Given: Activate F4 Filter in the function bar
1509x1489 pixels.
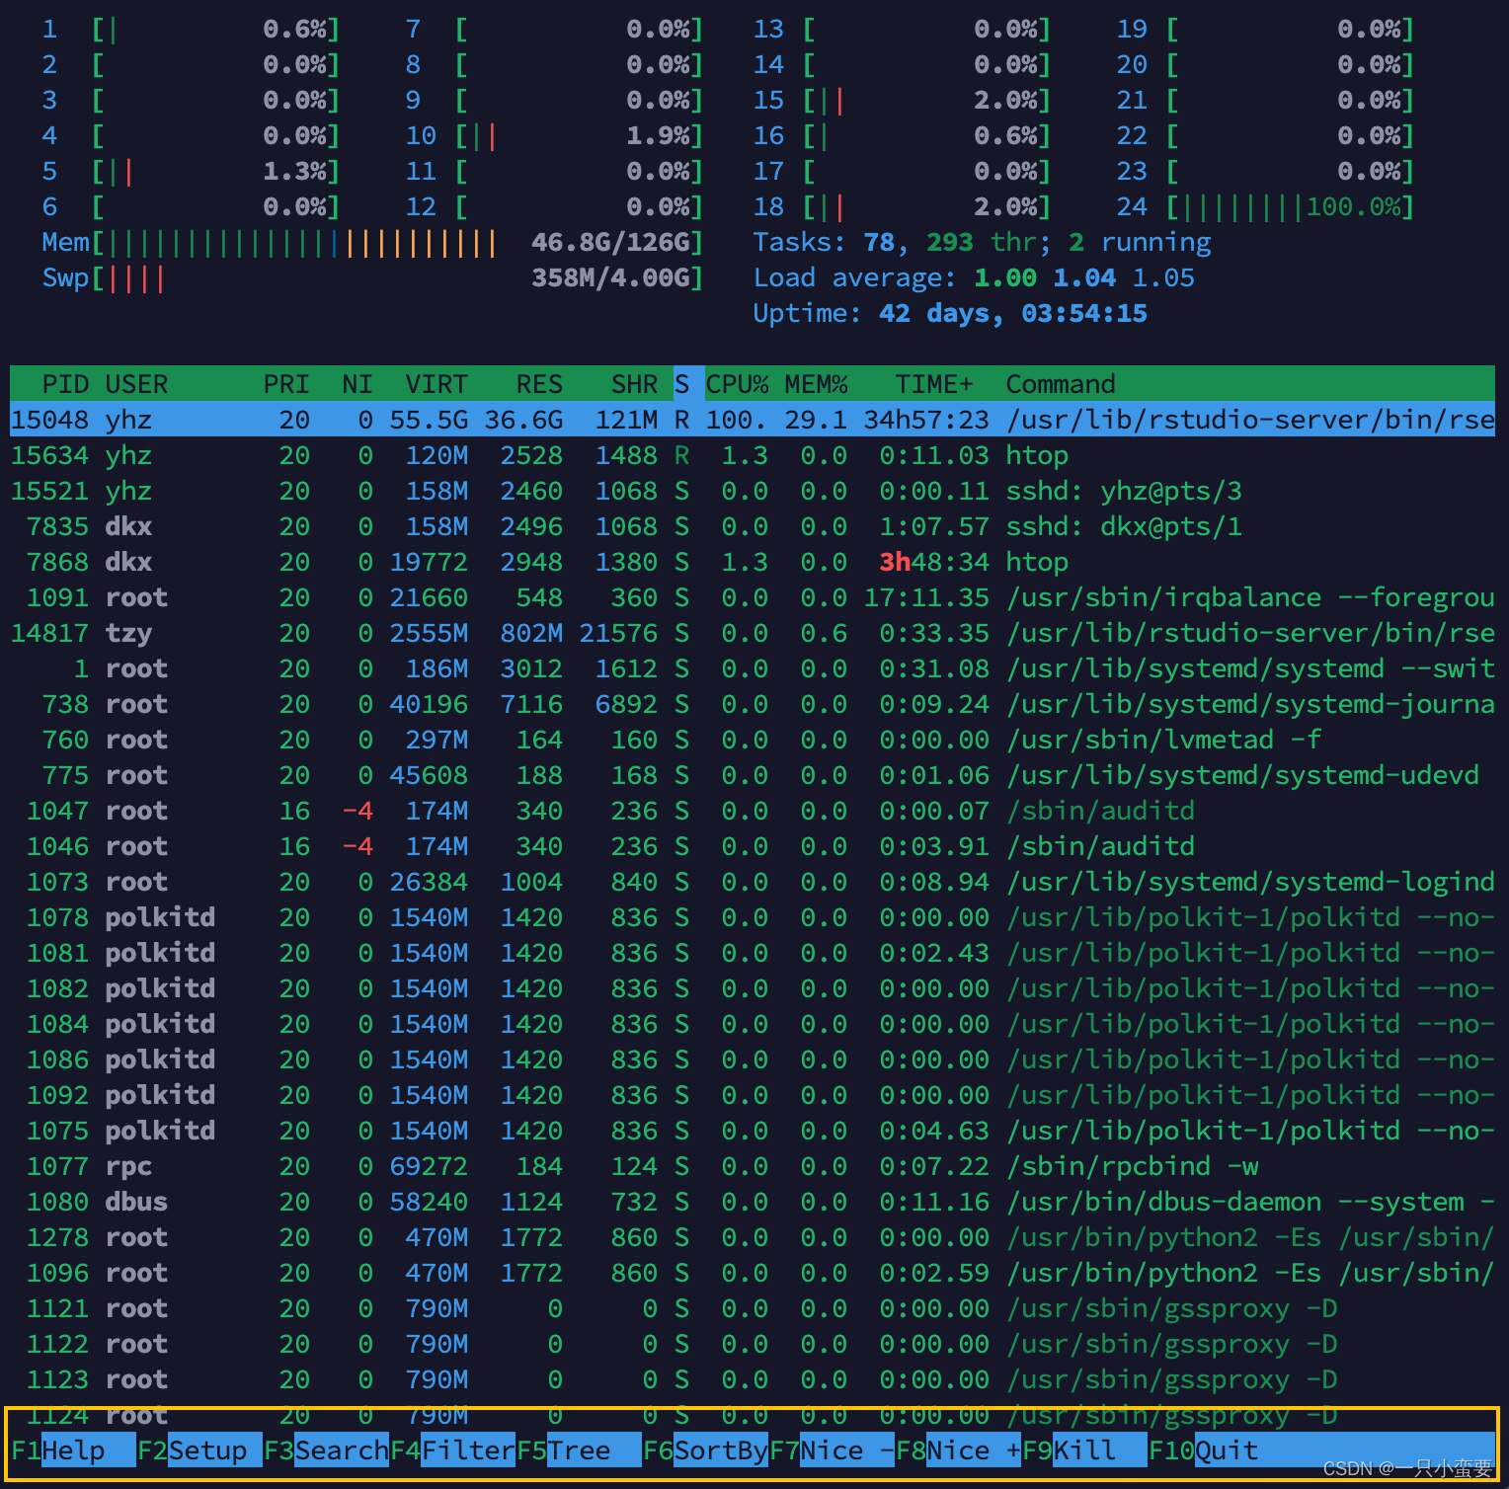Looking at the screenshot, I should pyautogui.click(x=452, y=1450).
